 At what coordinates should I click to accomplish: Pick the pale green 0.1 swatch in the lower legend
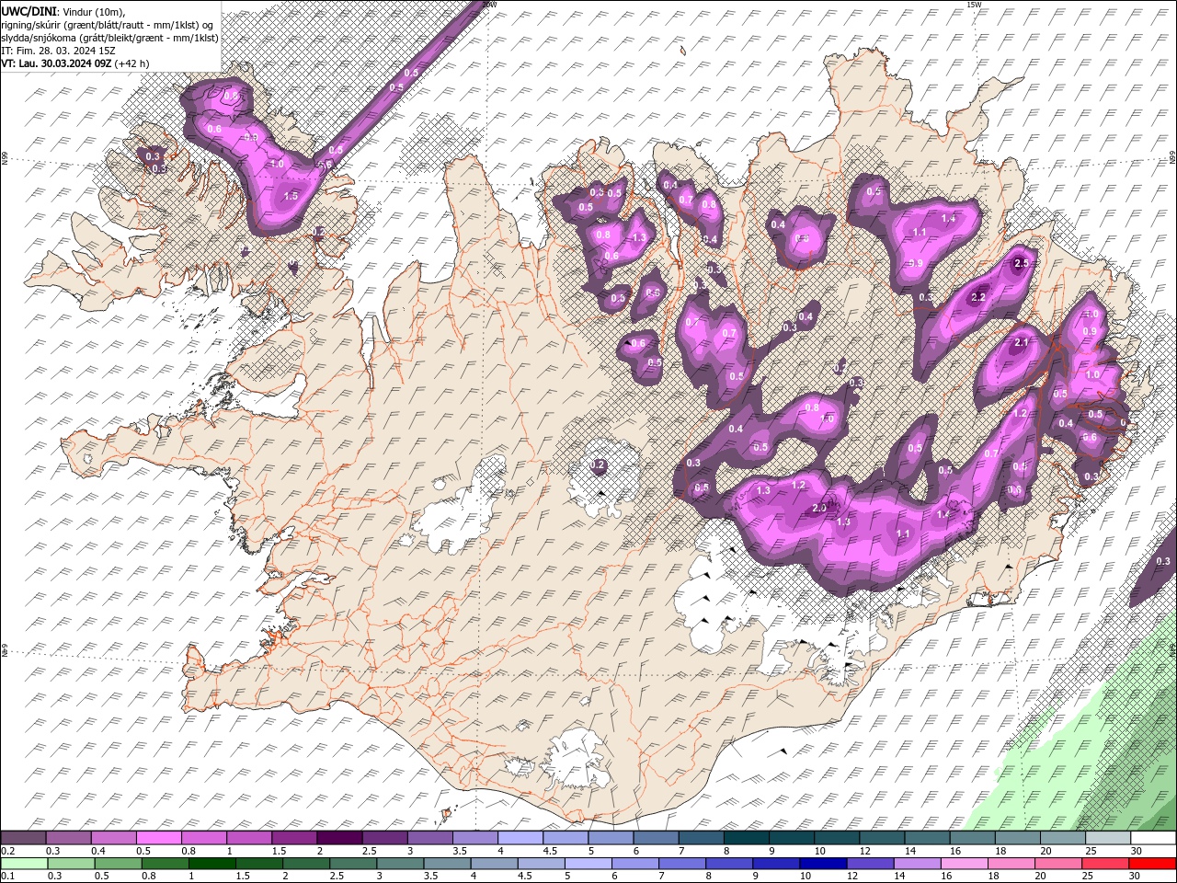tap(23, 863)
